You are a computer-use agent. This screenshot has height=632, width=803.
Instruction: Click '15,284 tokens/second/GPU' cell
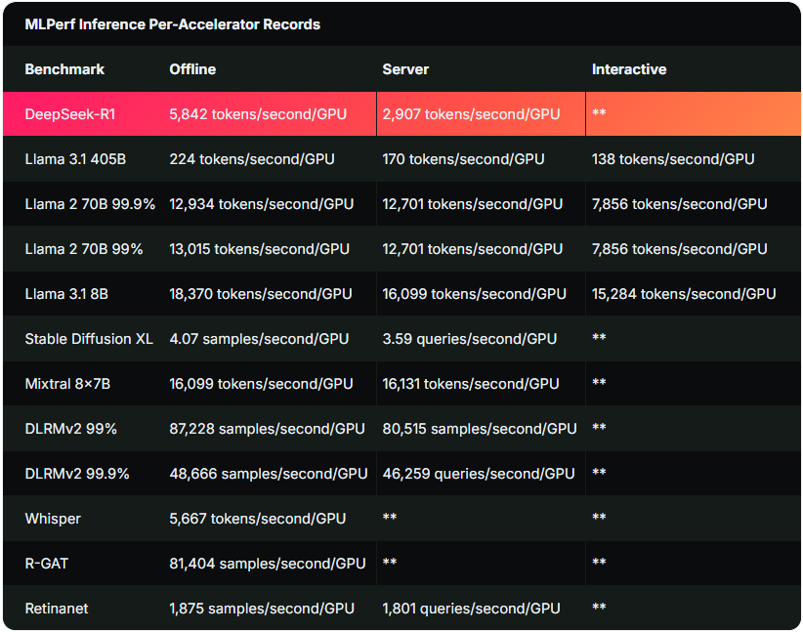684,294
